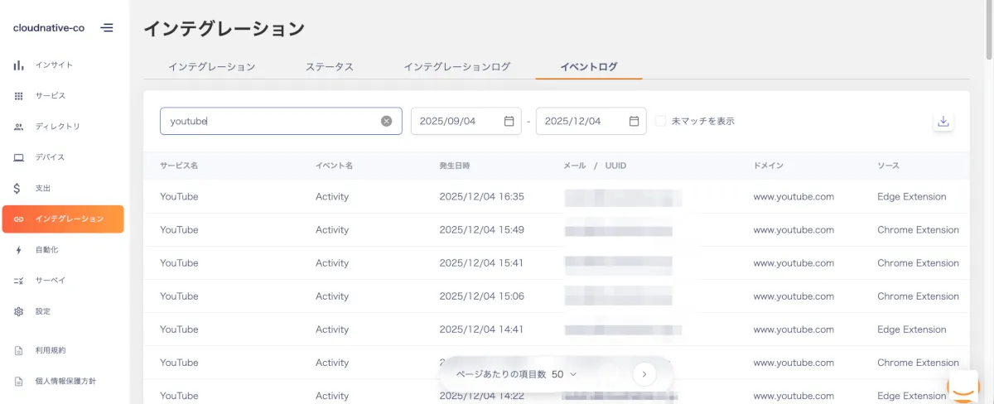Open サービス in the sidebar
The height and width of the screenshot is (404, 994).
coord(51,96)
